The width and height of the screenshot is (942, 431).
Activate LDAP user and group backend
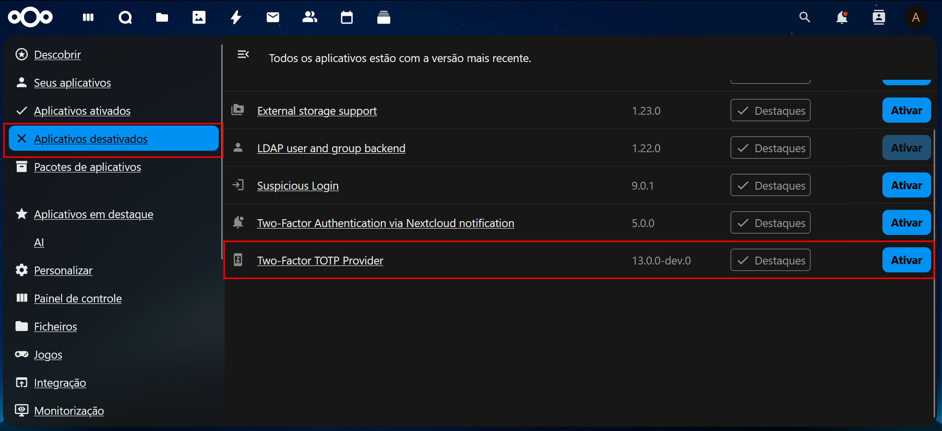(x=907, y=148)
